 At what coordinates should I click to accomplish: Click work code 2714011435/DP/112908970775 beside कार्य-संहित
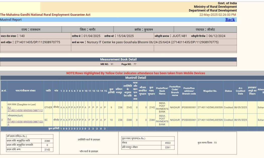point(37,42)
